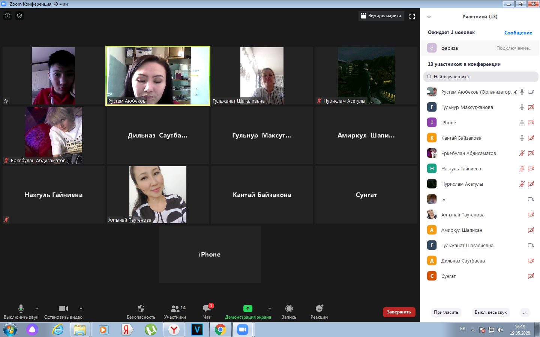The width and height of the screenshot is (540, 337).
Task: Open the more options (...) button
Action: pyautogui.click(x=525, y=312)
